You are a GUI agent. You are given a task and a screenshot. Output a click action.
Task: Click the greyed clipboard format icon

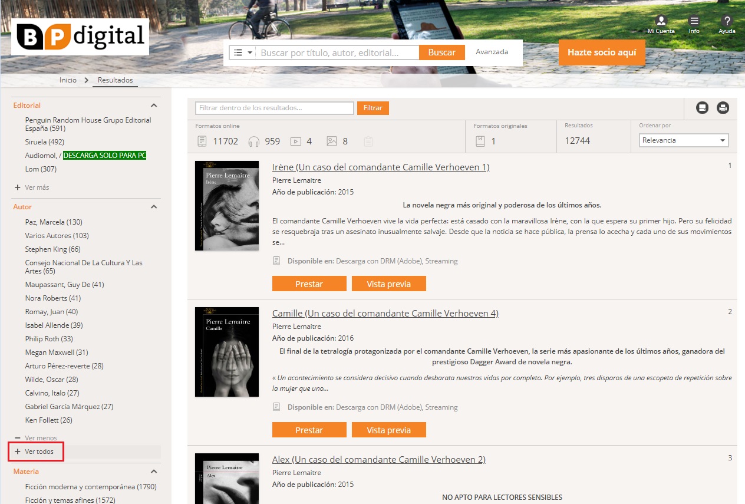click(368, 141)
